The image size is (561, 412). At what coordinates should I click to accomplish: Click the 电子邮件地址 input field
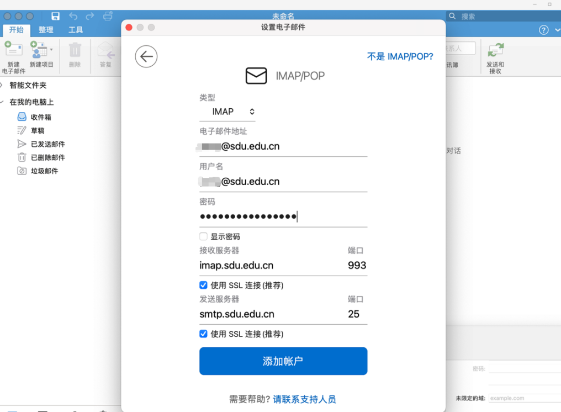283,146
